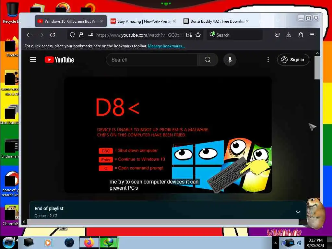
Task: Switch to Stay Amazing NewYork-Presbyterian tab
Action: pyautogui.click(x=143, y=21)
